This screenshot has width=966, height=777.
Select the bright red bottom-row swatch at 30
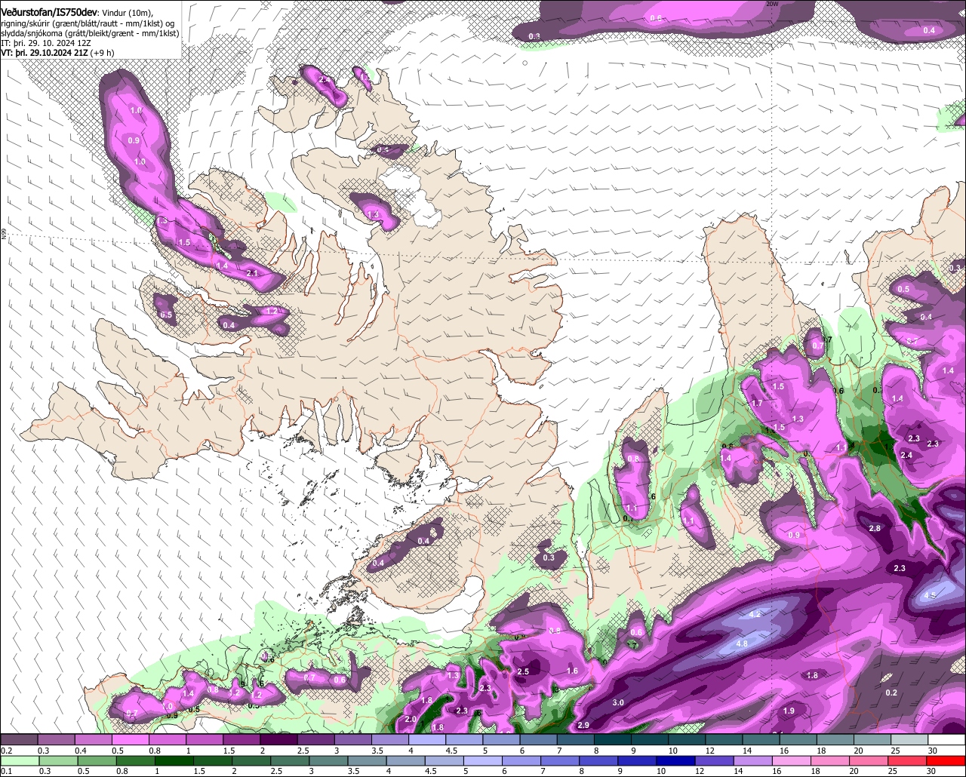[947, 761]
